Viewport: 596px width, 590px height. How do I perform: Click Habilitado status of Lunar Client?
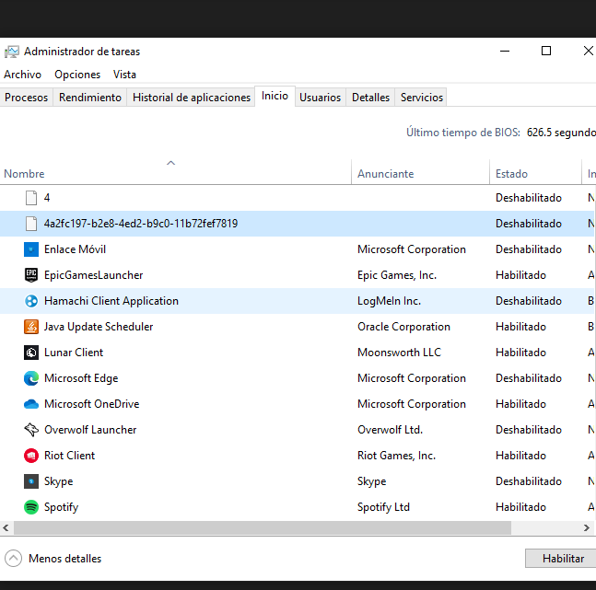(x=520, y=353)
